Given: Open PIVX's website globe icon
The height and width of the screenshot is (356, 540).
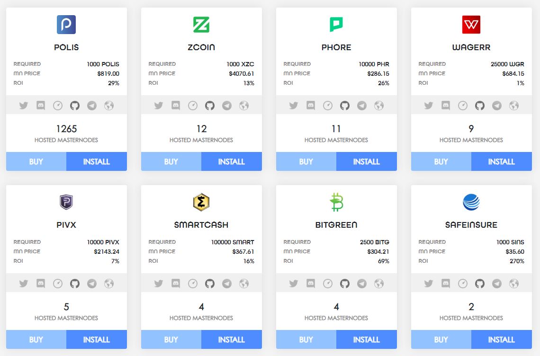Looking at the screenshot, I should 109,284.
